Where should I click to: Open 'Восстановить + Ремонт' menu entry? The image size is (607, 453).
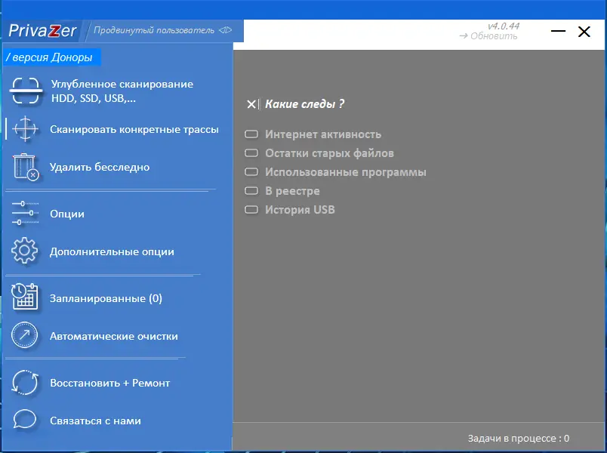pos(110,383)
